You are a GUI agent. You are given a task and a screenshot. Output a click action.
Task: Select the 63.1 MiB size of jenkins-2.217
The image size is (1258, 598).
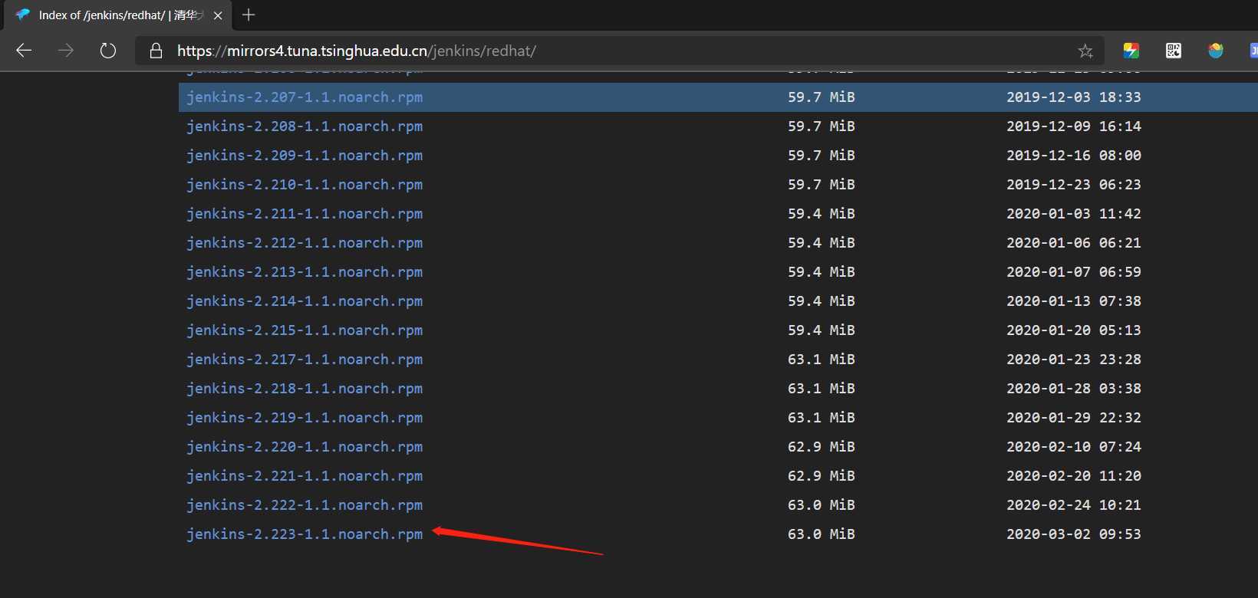coord(822,360)
